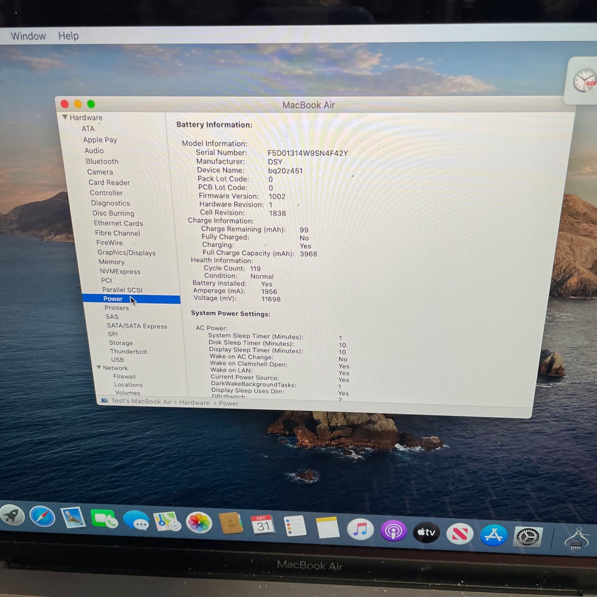Screen dimensions: 597x597
Task: Open Messages from the Dock
Action: click(136, 521)
